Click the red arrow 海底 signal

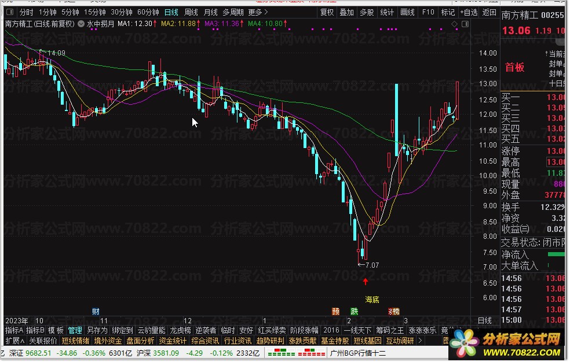pyautogui.click(x=366, y=281)
